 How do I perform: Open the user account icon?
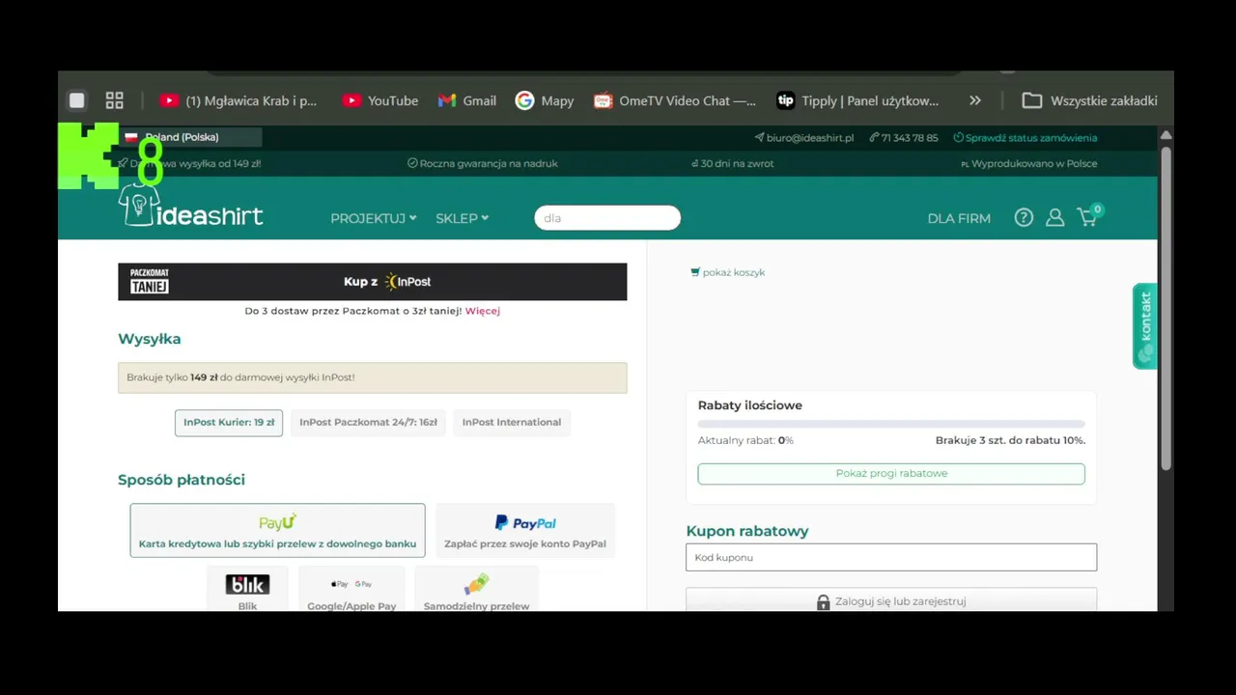pos(1054,218)
